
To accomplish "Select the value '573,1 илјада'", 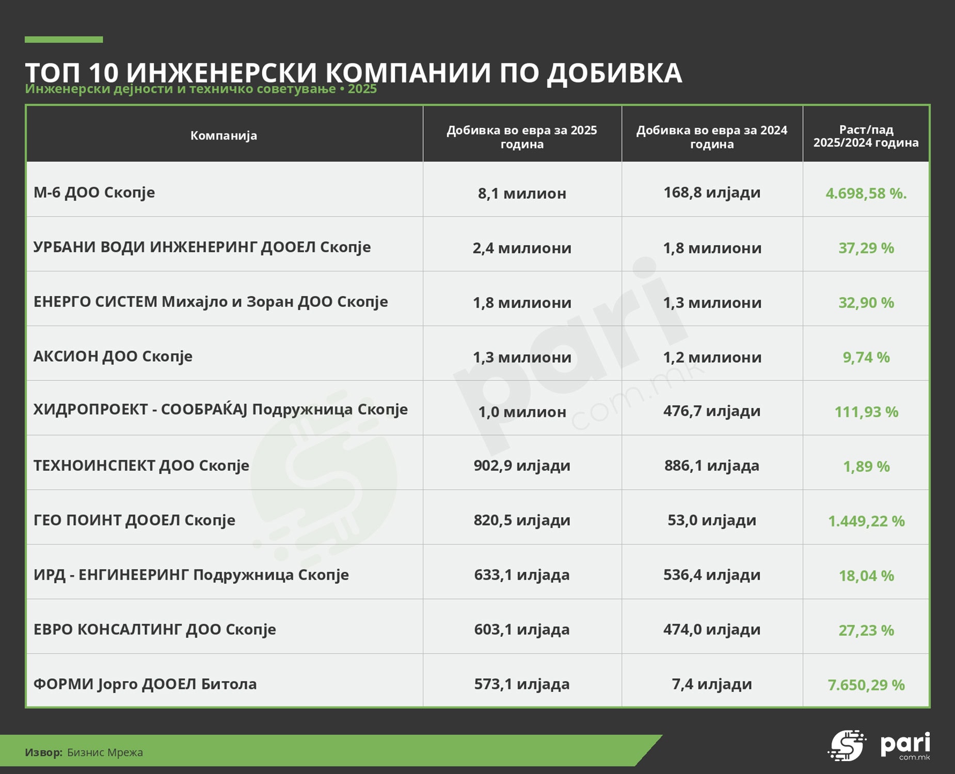I will tap(522, 685).
